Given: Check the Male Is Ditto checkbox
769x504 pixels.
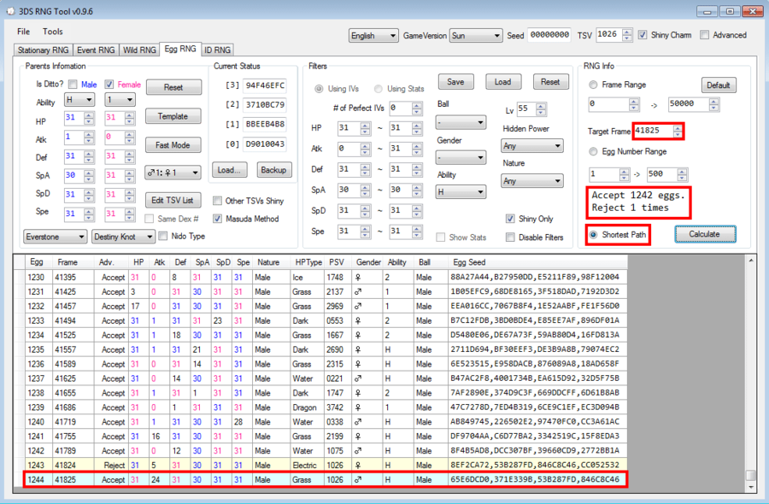Looking at the screenshot, I should (73, 84).
